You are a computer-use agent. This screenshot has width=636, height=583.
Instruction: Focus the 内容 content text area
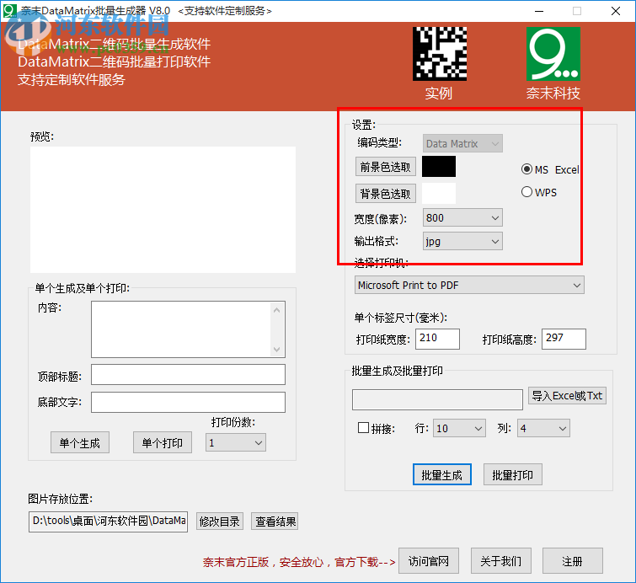[x=188, y=329]
